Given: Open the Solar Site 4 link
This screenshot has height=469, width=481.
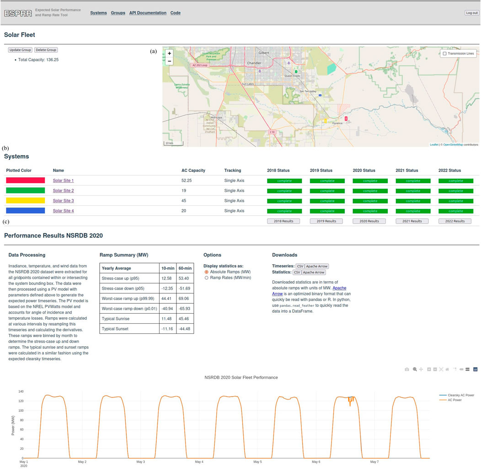Looking at the screenshot, I should 63,211.
